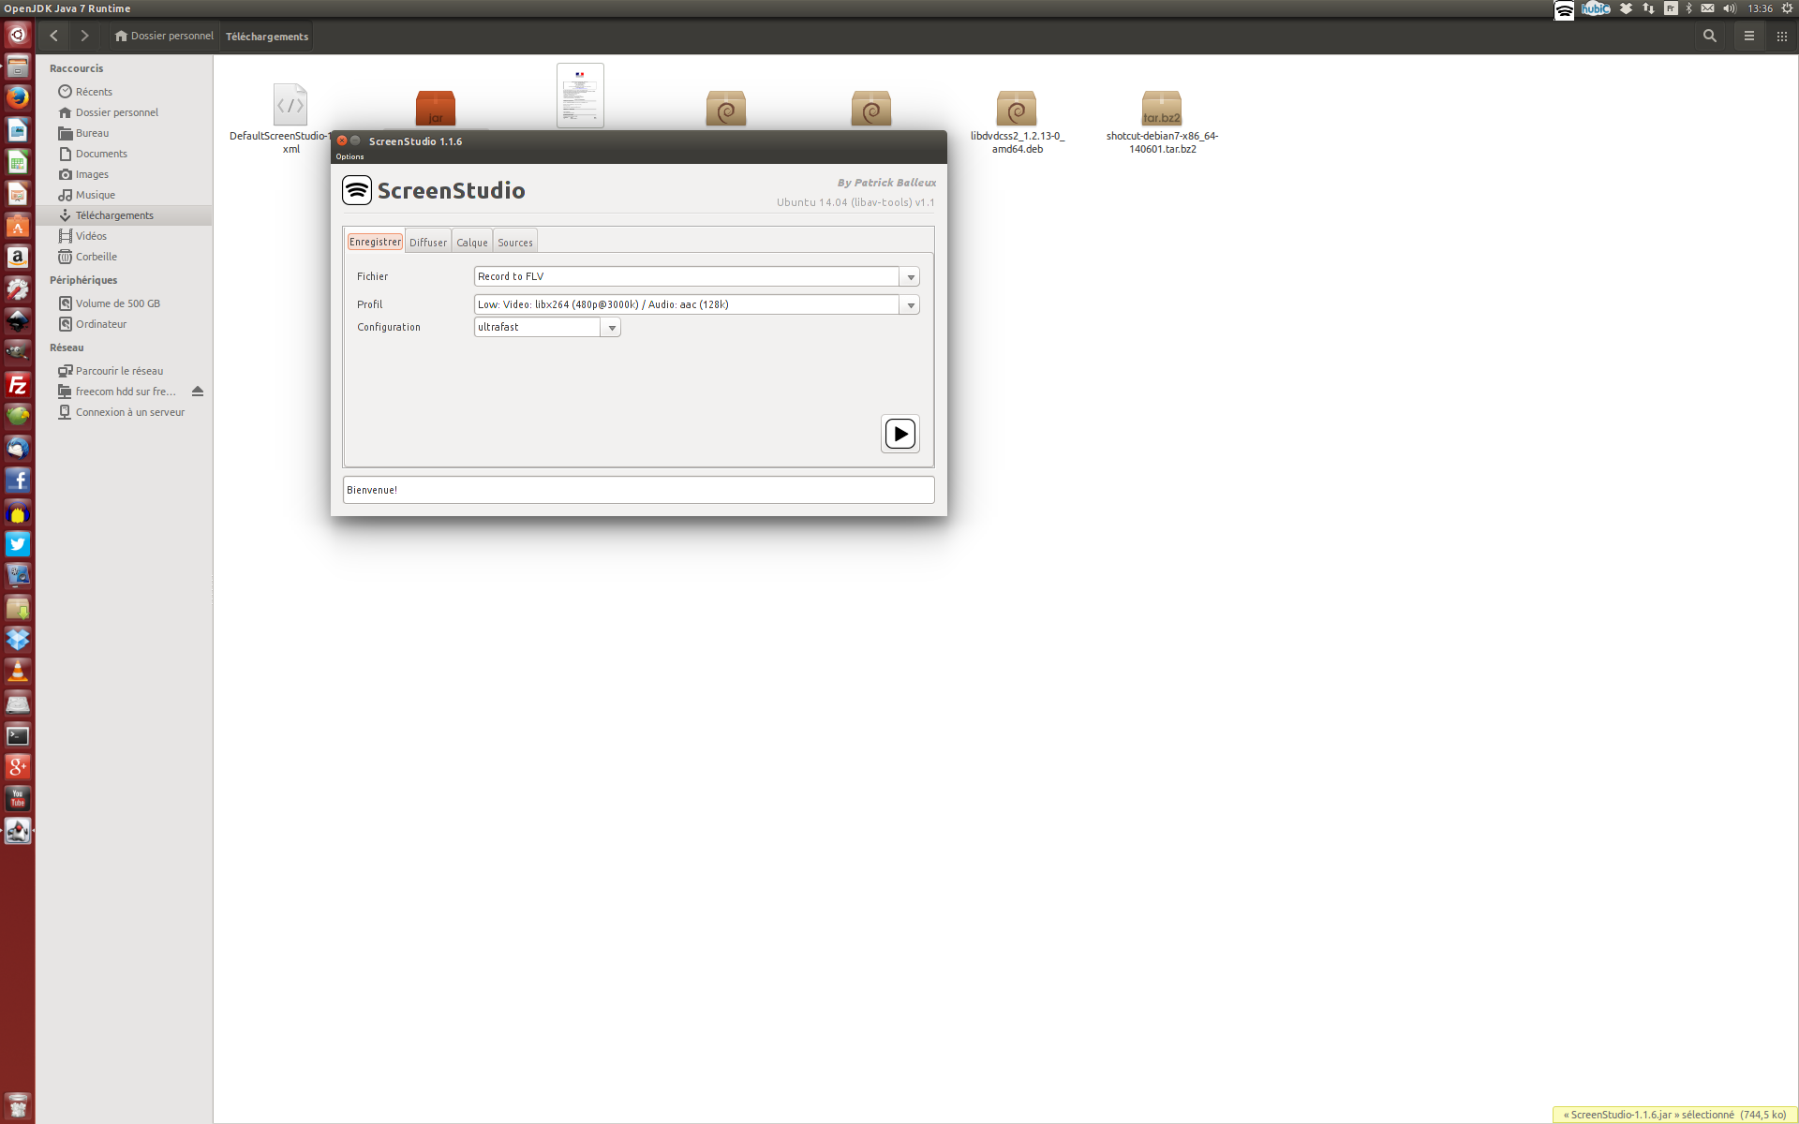Select the jar archive file icon

[x=436, y=109]
